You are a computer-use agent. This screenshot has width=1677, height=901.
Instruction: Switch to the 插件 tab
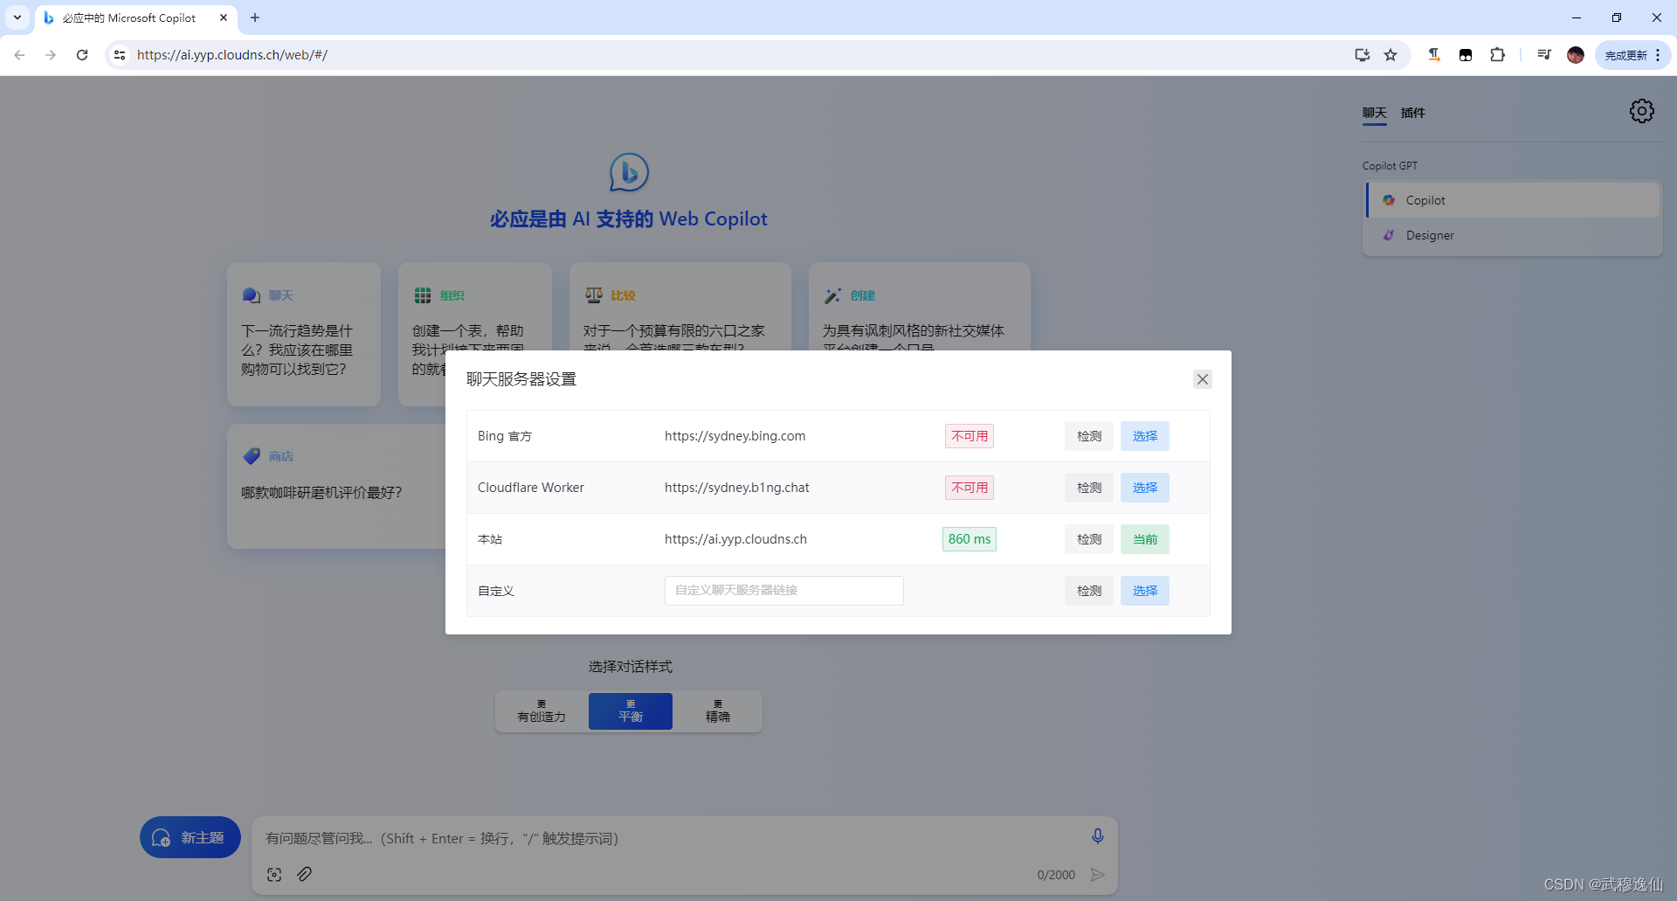coord(1413,113)
